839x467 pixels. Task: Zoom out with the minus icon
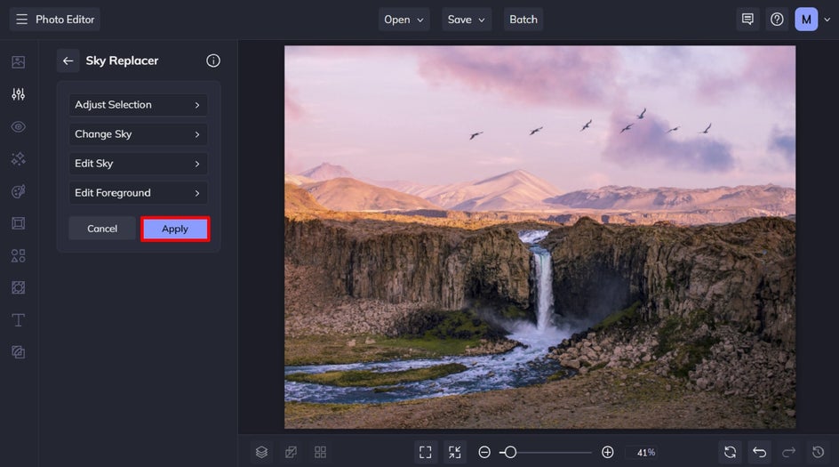pos(484,452)
